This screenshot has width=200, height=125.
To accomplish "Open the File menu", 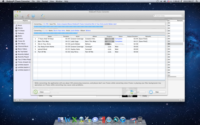I will (33, 1).
